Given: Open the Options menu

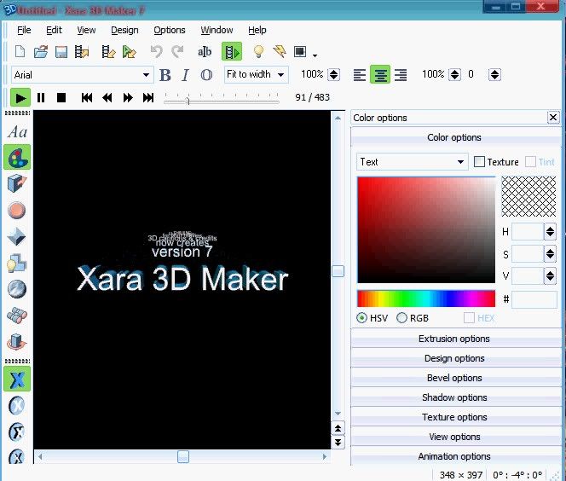Looking at the screenshot, I should pyautogui.click(x=170, y=30).
